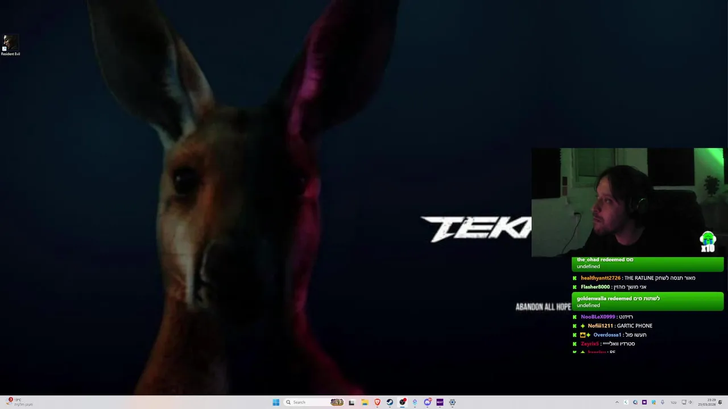
Task: Click username Zeyrix5 in chat
Action: (590, 344)
